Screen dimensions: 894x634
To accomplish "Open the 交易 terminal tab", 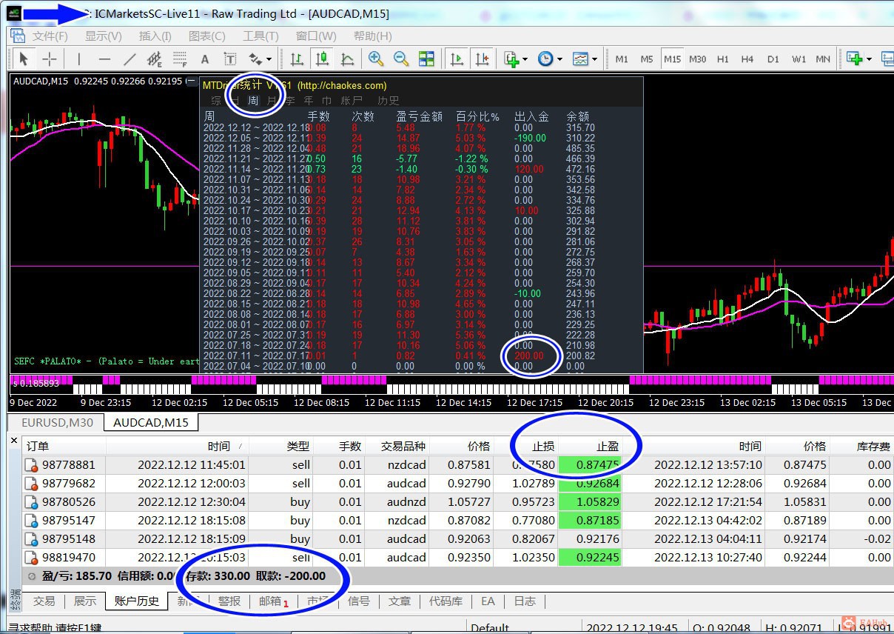I will point(44,601).
